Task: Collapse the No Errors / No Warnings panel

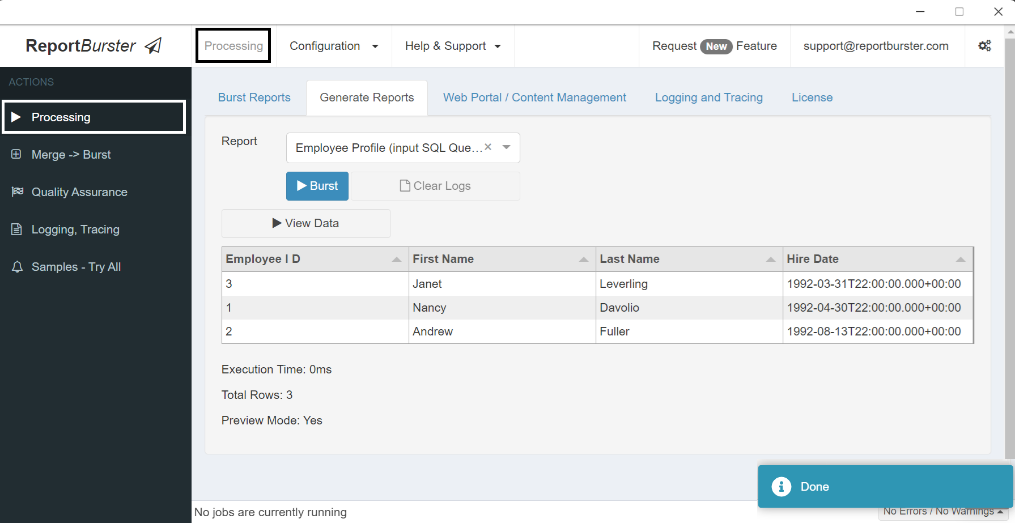Action: click(999, 511)
